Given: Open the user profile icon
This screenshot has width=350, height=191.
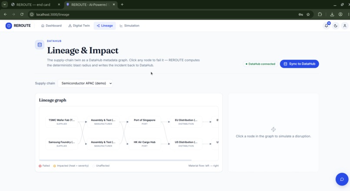Looking at the screenshot, I should (x=345, y=26).
